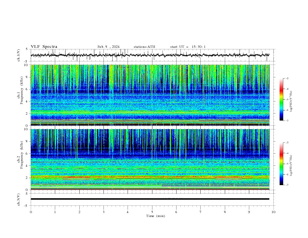Click the "-3" tick on ch.2 colorbar

pos(287,143)
